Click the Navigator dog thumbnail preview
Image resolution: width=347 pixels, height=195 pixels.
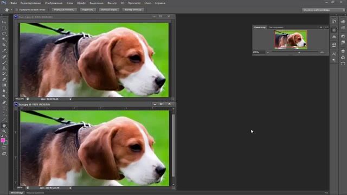[x=291, y=40]
